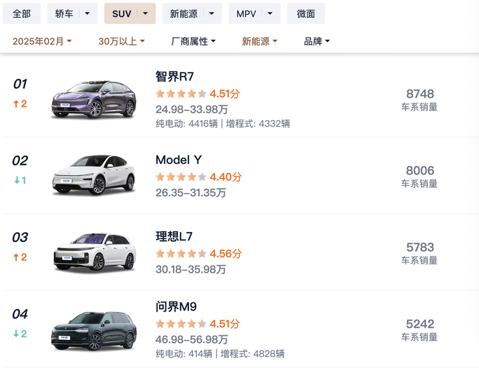The height and width of the screenshot is (375, 479).
Task: Open the Model Y title link
Action: pyautogui.click(x=178, y=160)
